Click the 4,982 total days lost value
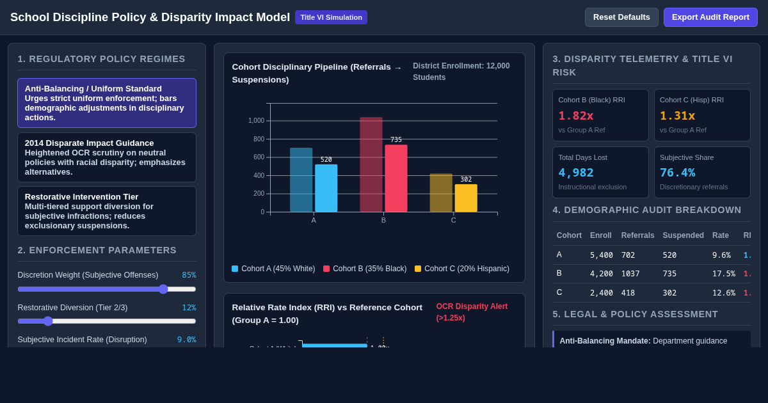This screenshot has width=768, height=403. 576,173
